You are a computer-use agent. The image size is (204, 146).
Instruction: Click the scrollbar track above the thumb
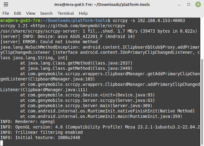tap(202, 38)
